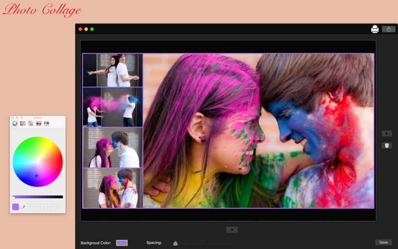Screen dimensions: 398x249
Task: Switch to image palettes tab in Colors
Action: [39, 123]
